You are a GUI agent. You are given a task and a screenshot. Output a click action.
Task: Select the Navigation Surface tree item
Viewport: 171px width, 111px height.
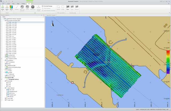tap(14, 79)
